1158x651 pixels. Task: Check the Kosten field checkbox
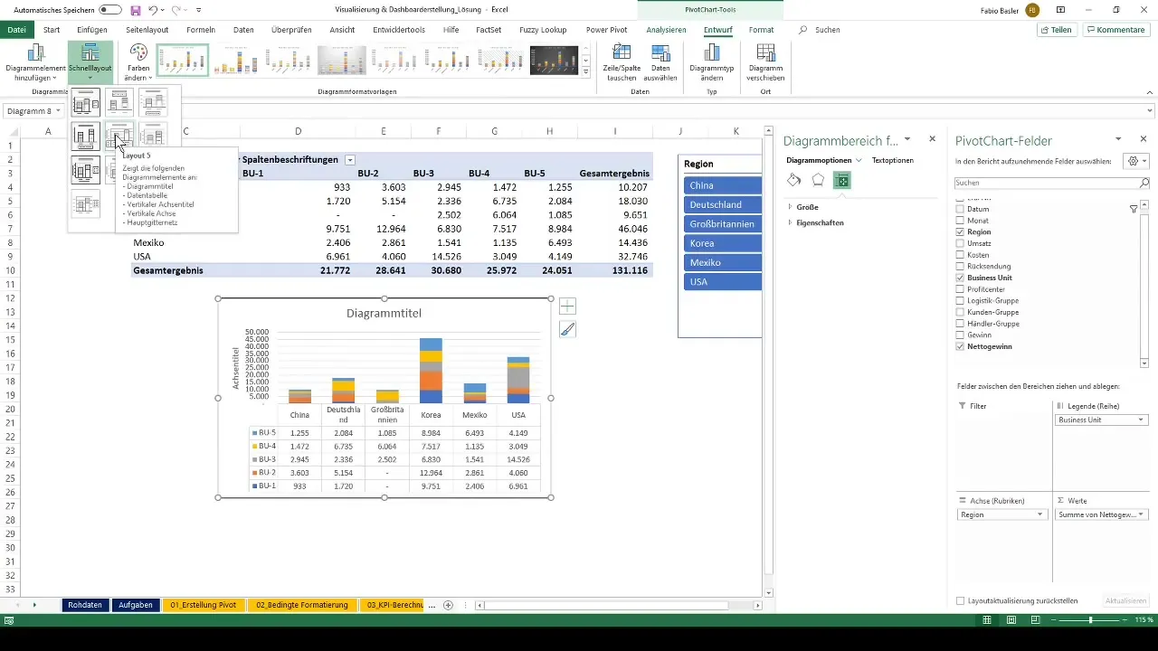click(x=960, y=255)
